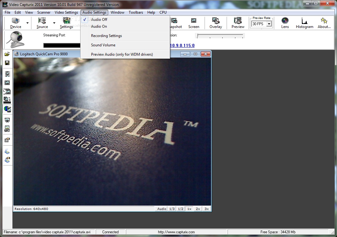Click the Device toolbar icon
The height and width of the screenshot is (237, 337).
pyautogui.click(x=16, y=23)
